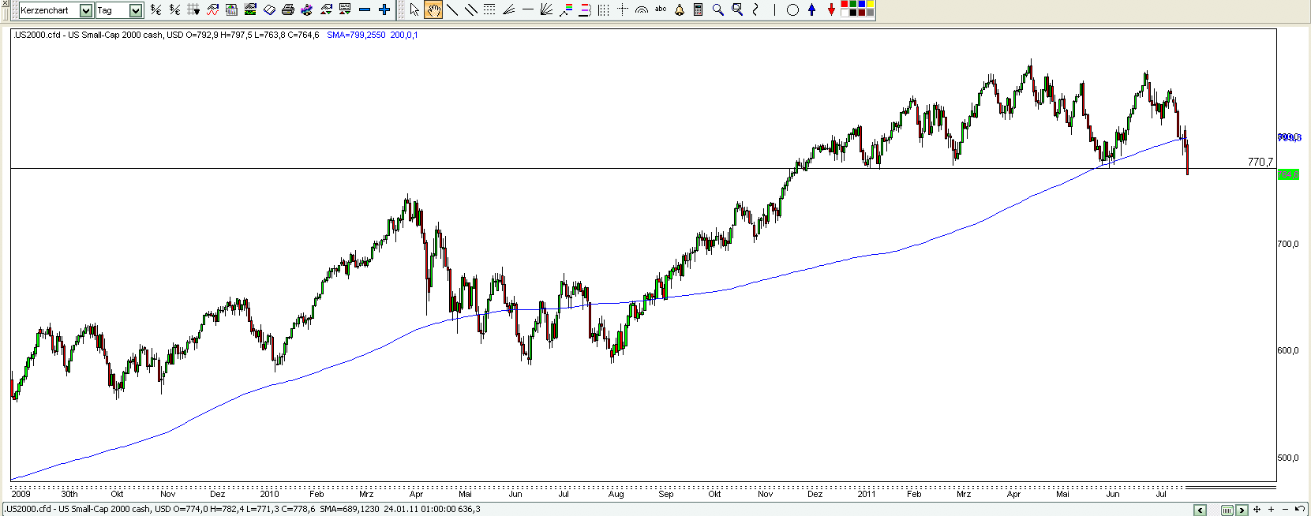This screenshot has width=1311, height=516.
Task: Pick the yellow color swatch
Action: (x=870, y=5)
